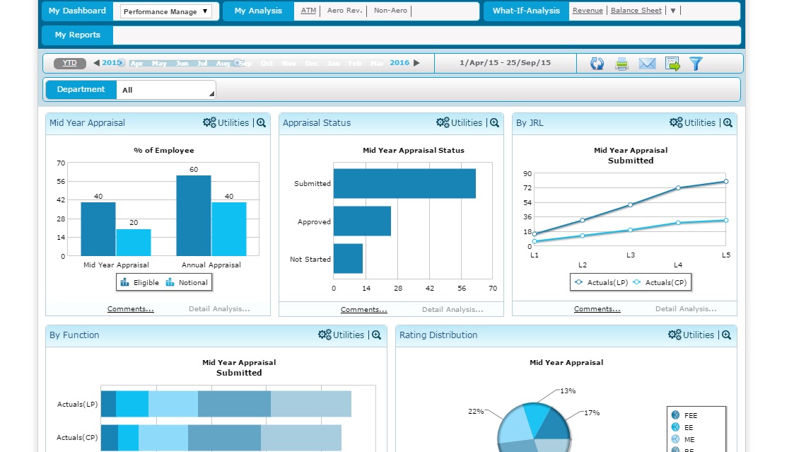Zoom the Appraisal Status panel
This screenshot has height=452, width=794.
(495, 122)
